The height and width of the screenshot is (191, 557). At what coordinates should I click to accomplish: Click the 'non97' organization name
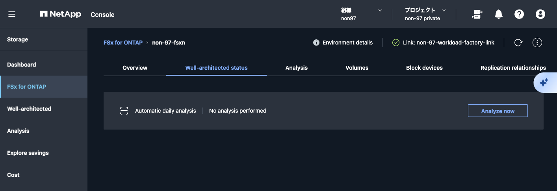(x=349, y=18)
